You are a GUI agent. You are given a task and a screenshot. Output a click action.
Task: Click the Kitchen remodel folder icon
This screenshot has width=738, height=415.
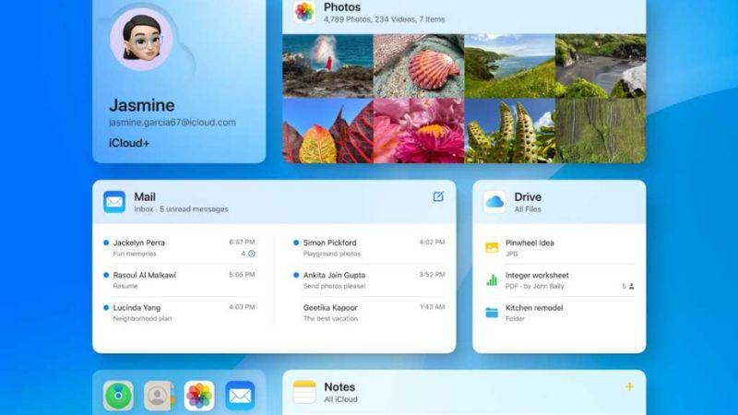492,313
